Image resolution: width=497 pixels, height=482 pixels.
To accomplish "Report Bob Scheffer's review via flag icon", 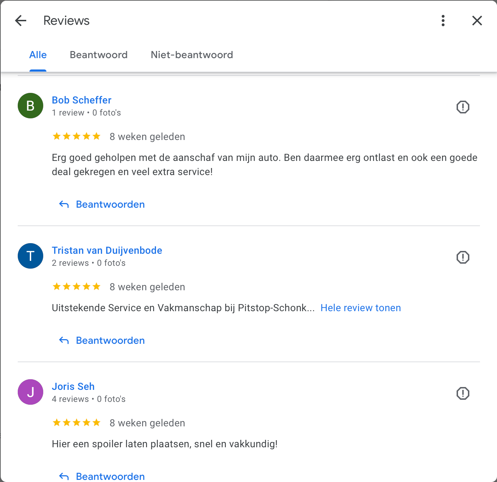I will [x=463, y=107].
